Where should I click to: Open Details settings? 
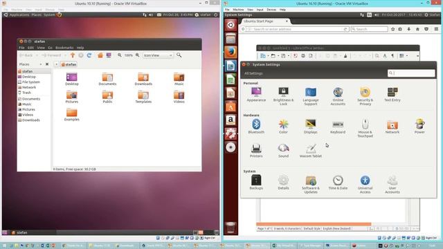(x=283, y=182)
